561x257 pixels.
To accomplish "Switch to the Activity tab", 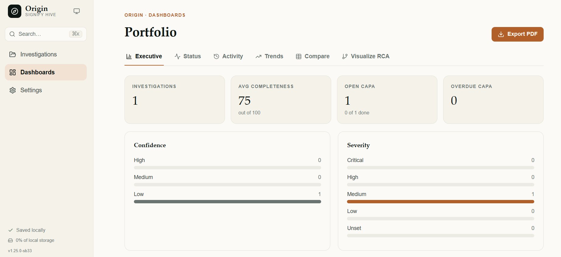I will tap(228, 56).
